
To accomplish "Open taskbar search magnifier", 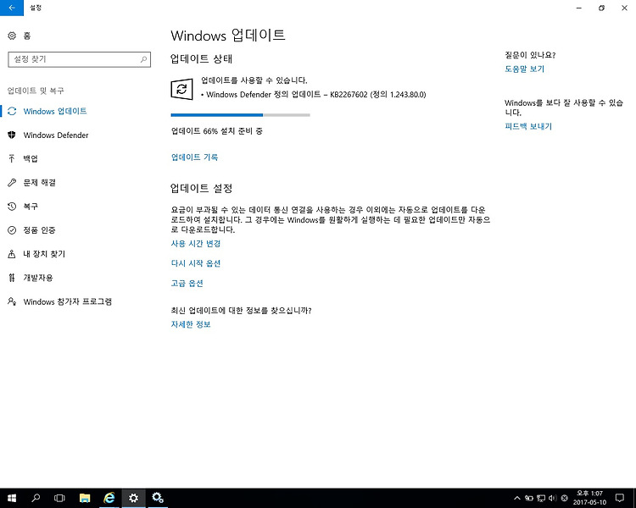I will tap(36, 498).
